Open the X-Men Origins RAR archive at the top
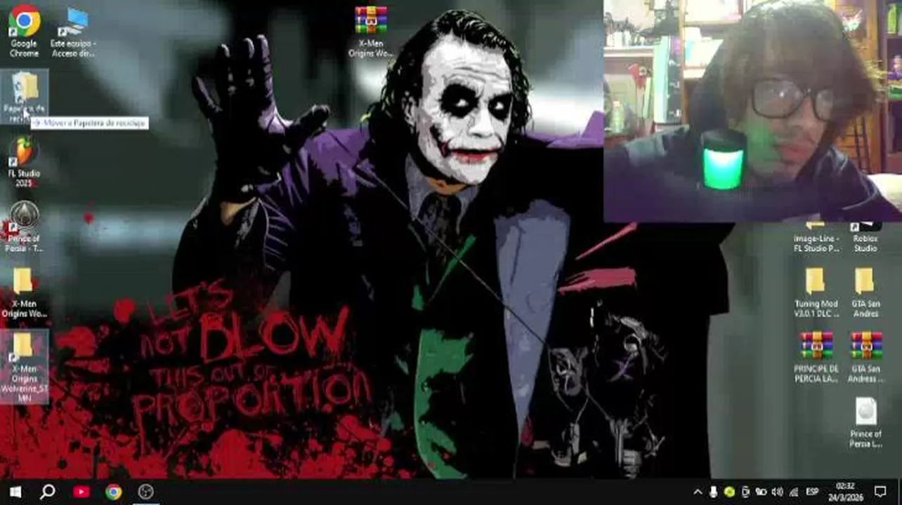Screen dimensions: 902x505 click(x=371, y=32)
